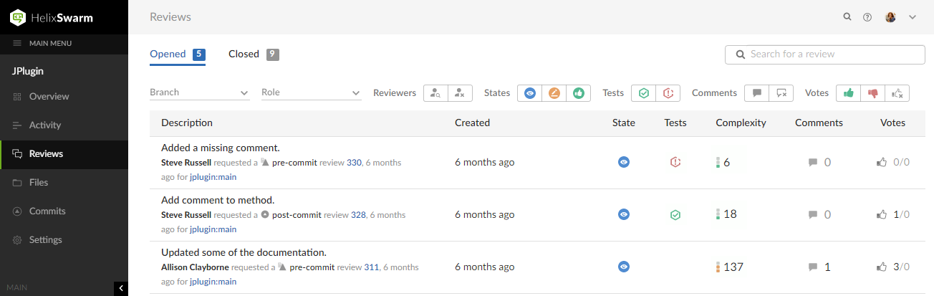The image size is (934, 296).
Task: Toggle the has-reviewers filter button
Action: [435, 93]
